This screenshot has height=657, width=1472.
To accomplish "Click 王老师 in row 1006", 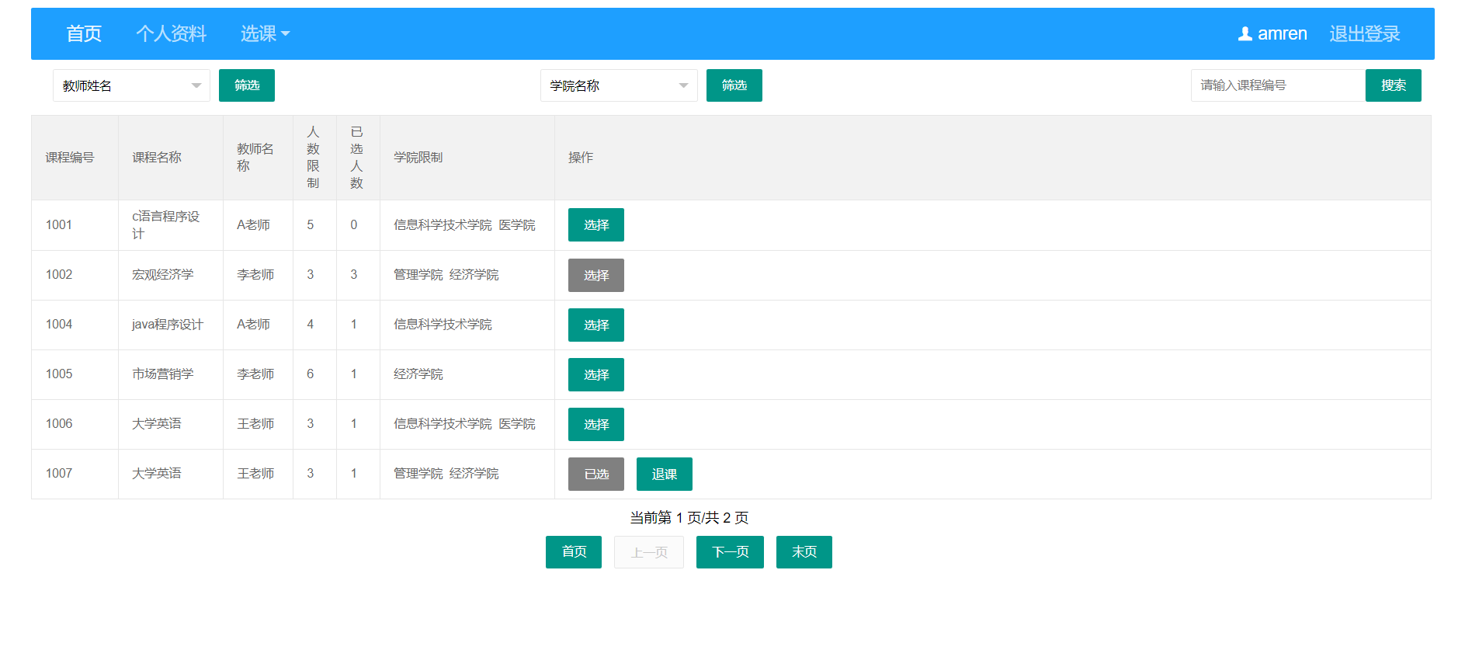I will pyautogui.click(x=255, y=424).
